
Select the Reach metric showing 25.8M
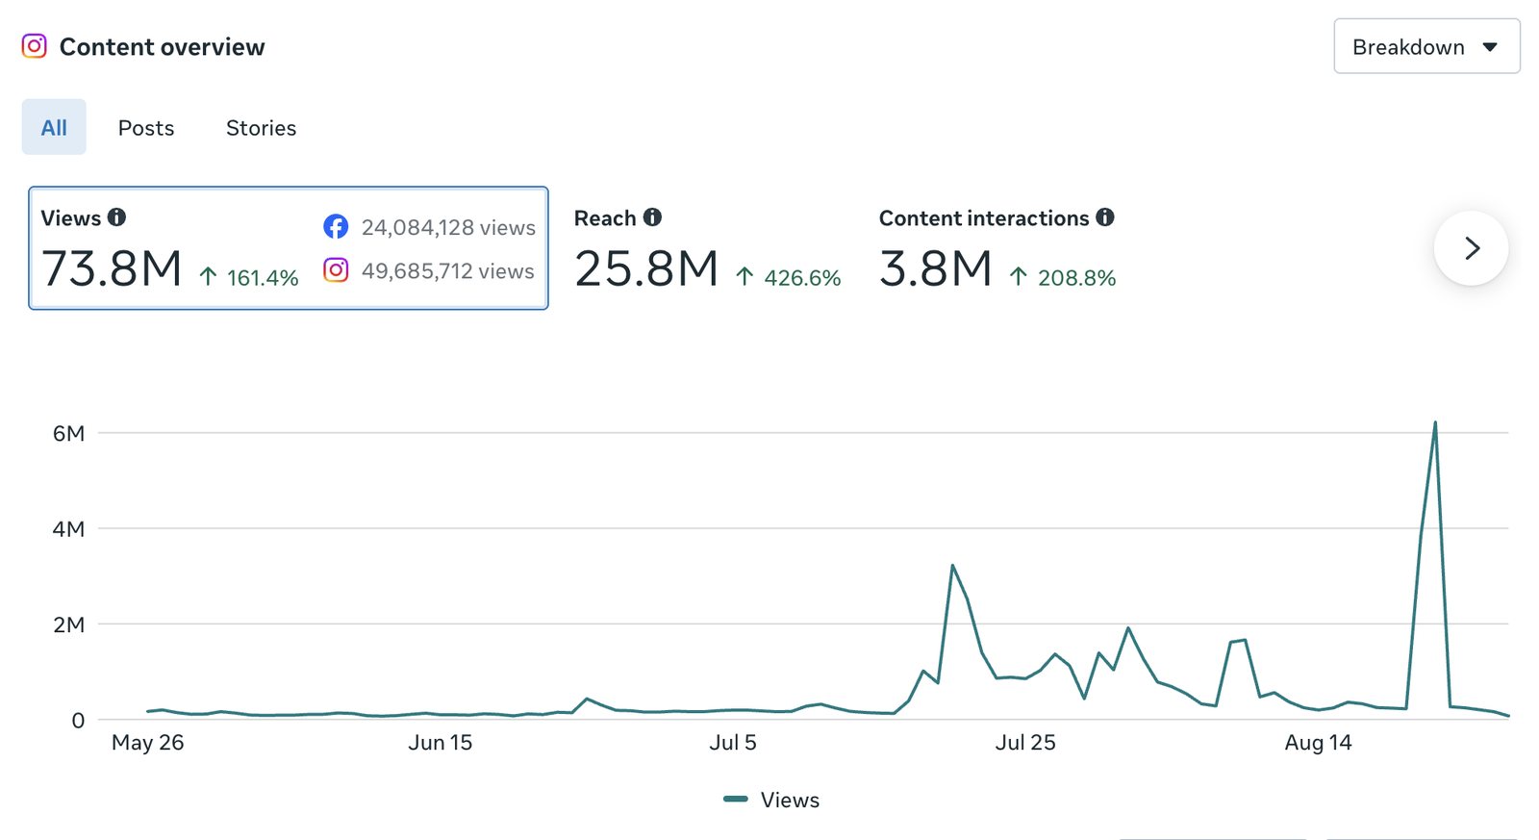pos(707,248)
